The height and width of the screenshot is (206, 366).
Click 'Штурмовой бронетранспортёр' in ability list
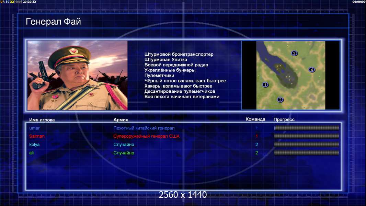[179, 54]
